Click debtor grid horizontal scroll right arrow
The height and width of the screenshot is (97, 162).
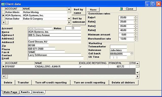click(x=137, y=76)
